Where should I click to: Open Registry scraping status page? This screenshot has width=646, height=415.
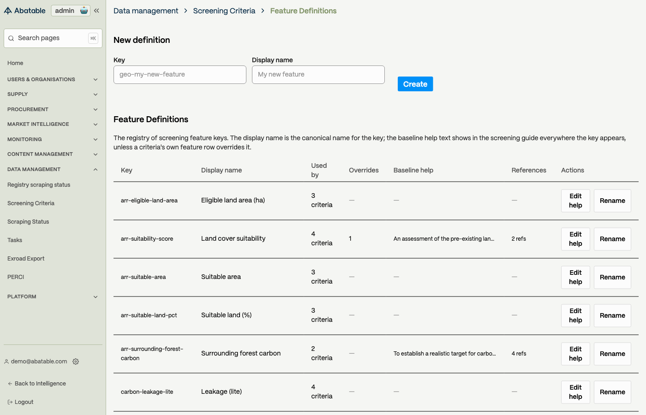pyautogui.click(x=39, y=185)
